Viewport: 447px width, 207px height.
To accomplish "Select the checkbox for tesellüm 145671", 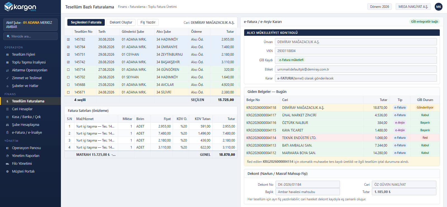I will [68, 92].
